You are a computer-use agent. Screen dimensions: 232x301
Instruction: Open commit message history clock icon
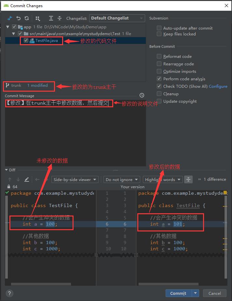click(142, 95)
